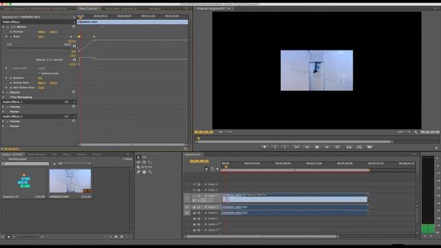The height and width of the screenshot is (248, 441).
Task: Reset the Motion effect
Action: [74, 27]
